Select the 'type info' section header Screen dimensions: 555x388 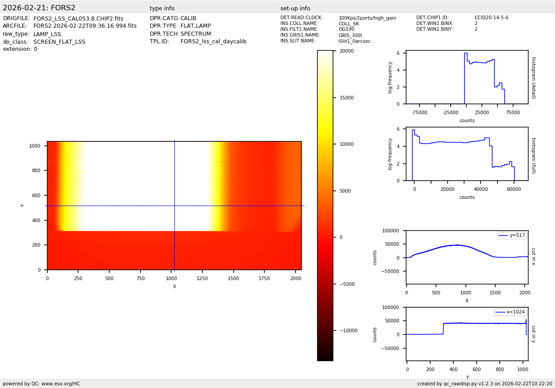(x=162, y=8)
